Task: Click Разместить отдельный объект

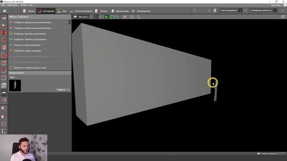Action: point(27,45)
